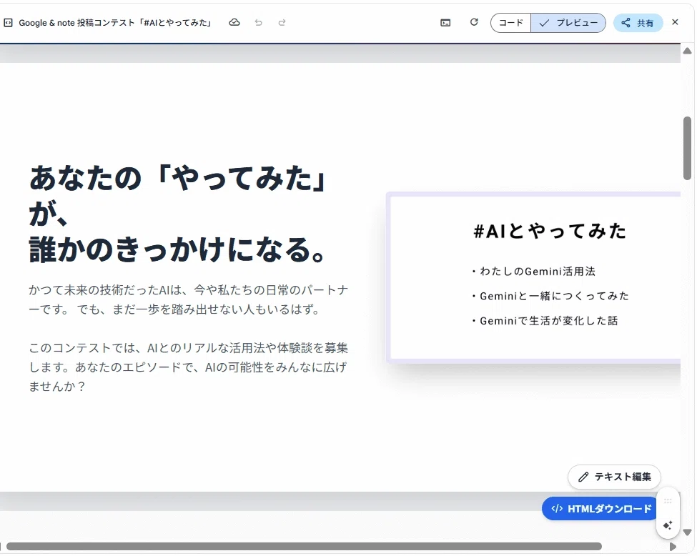This screenshot has width=697, height=556.
Task: Click the vertical scrollbar down arrow
Action: (x=687, y=532)
